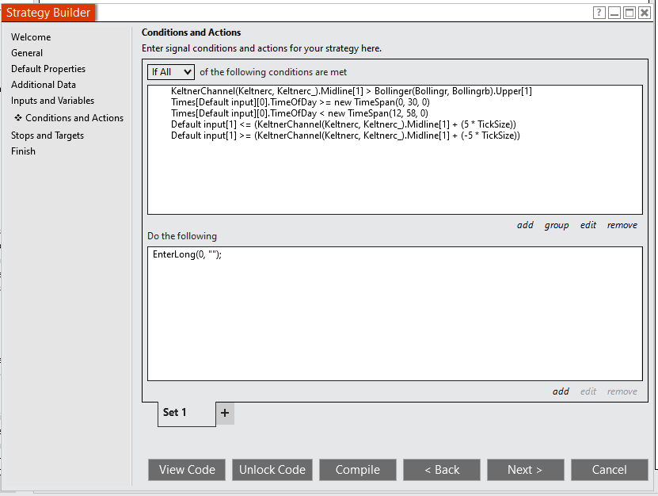Click remove link under actions list

tap(622, 391)
